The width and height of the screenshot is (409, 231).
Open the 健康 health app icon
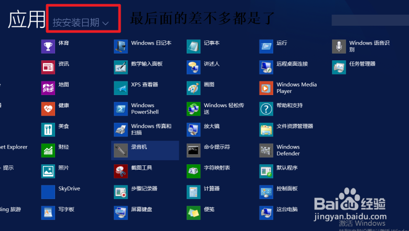[48, 109]
